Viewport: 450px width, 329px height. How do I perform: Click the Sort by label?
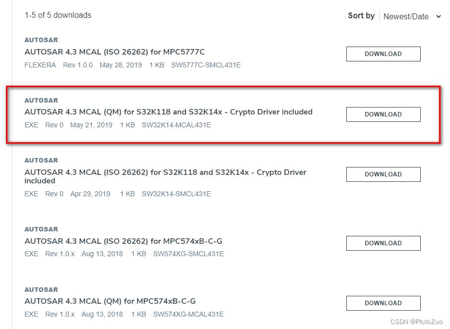coord(361,15)
